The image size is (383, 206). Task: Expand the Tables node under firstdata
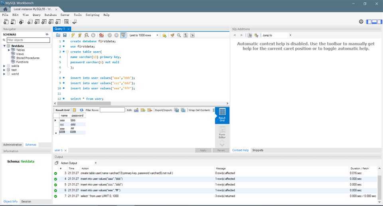(x=9, y=50)
